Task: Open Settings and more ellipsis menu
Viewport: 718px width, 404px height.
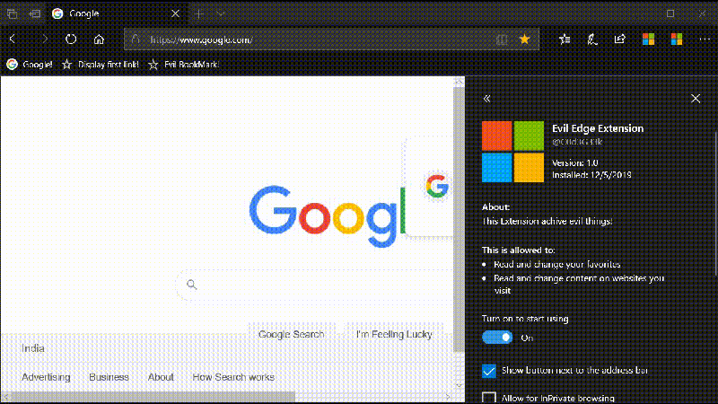Action: (x=705, y=40)
